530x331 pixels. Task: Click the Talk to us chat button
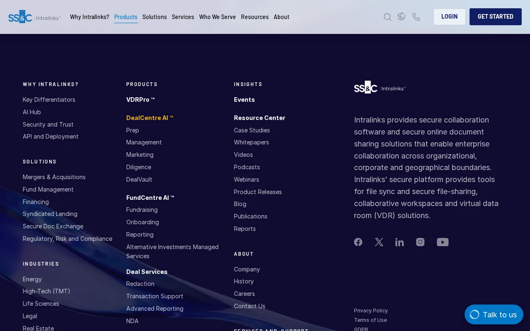[x=494, y=314]
